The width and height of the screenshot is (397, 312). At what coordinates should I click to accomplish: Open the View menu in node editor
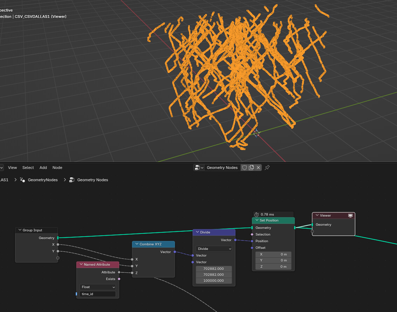[x=12, y=168]
